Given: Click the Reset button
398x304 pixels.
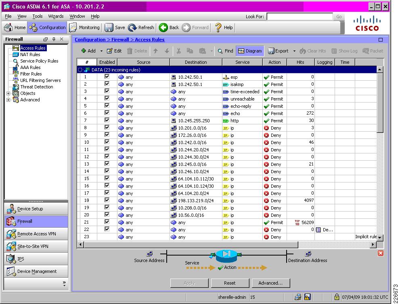Looking at the screenshot, I should pos(230,283).
